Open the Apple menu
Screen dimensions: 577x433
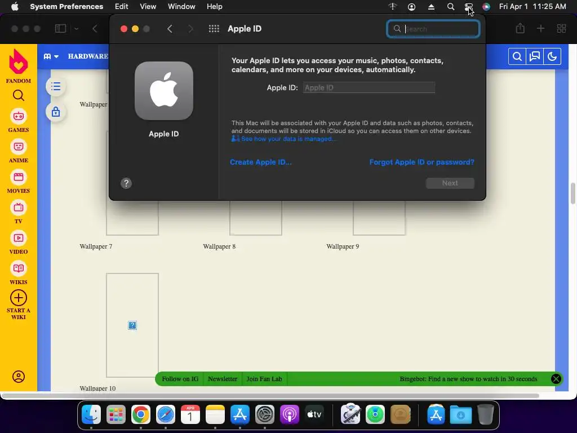click(15, 7)
